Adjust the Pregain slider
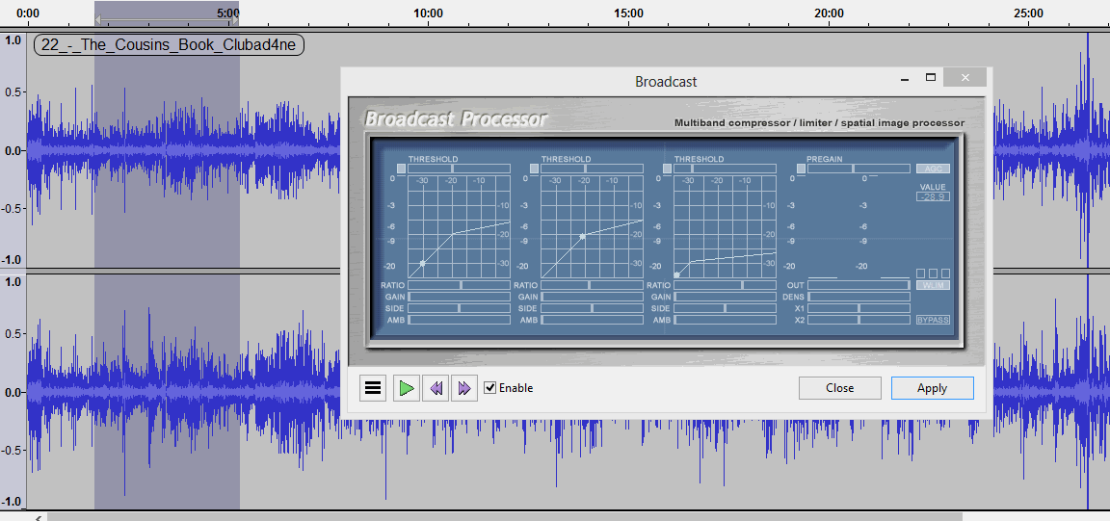 pos(859,169)
